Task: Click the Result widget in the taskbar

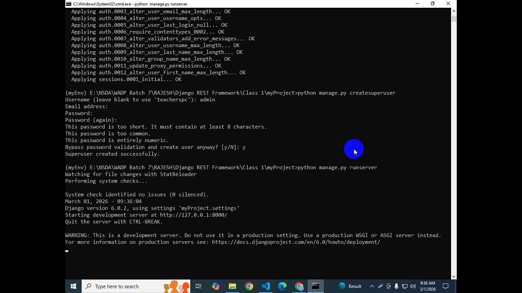Action: click(350, 286)
